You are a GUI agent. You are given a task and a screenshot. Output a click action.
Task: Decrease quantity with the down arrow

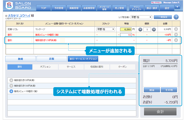[140, 29]
